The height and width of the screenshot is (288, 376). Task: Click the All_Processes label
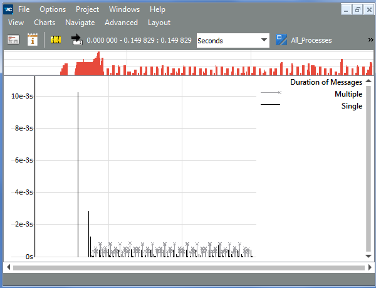click(311, 40)
